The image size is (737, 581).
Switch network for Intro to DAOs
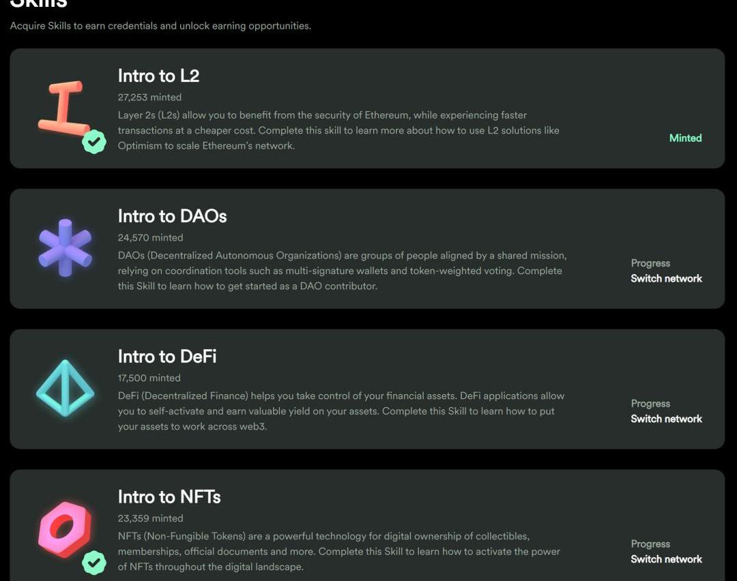click(x=666, y=278)
